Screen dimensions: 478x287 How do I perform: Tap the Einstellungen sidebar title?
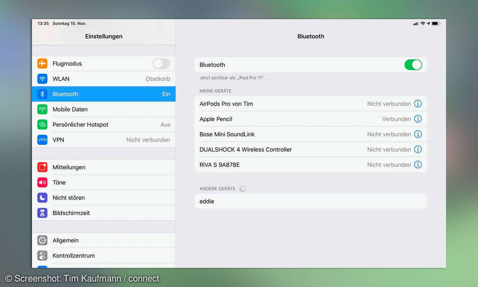104,36
